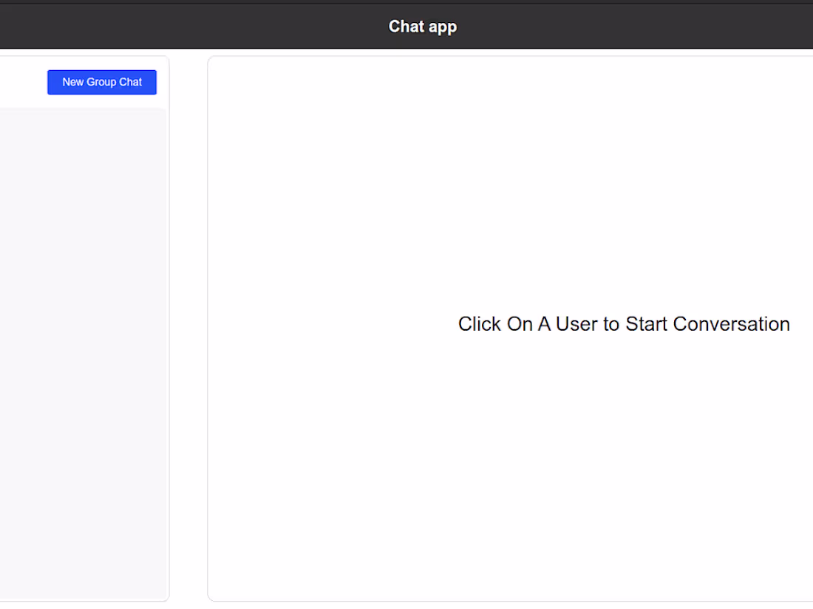Screen dimensions: 813x609
Task: Click the word 'Click' in the placeholder message
Action: (x=480, y=324)
